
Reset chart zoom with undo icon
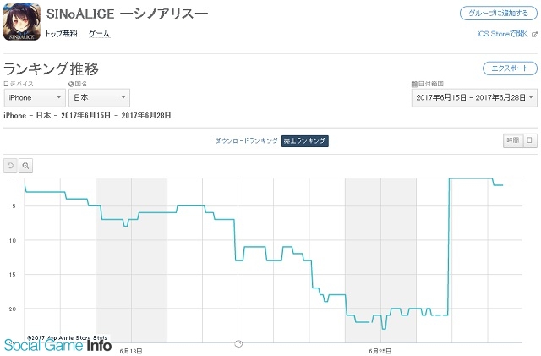pos(10,166)
